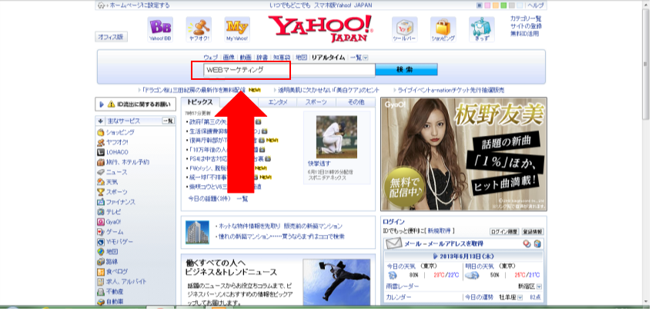Click the 板野友美 GyaO! banner ad
652x311 pixels.
pyautogui.click(x=463, y=154)
